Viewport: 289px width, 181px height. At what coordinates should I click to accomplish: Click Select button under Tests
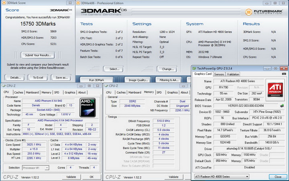tap(114, 69)
